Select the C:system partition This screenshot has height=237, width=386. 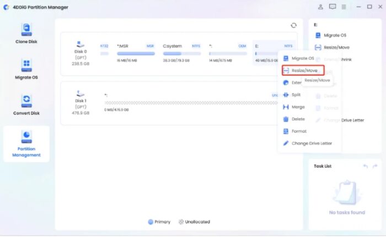point(181,53)
